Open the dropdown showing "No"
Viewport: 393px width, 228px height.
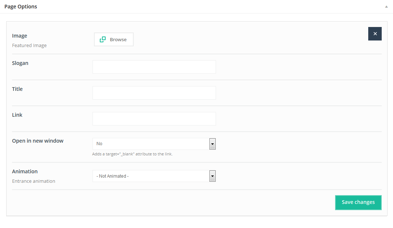[151, 144]
